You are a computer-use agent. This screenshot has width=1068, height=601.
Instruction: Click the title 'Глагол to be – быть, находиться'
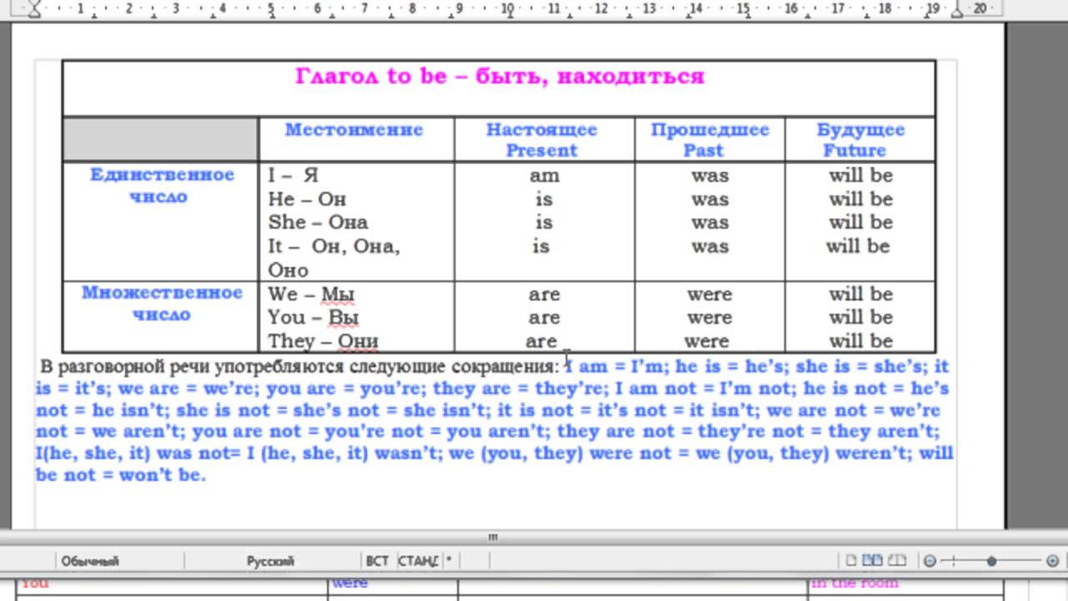click(x=499, y=77)
